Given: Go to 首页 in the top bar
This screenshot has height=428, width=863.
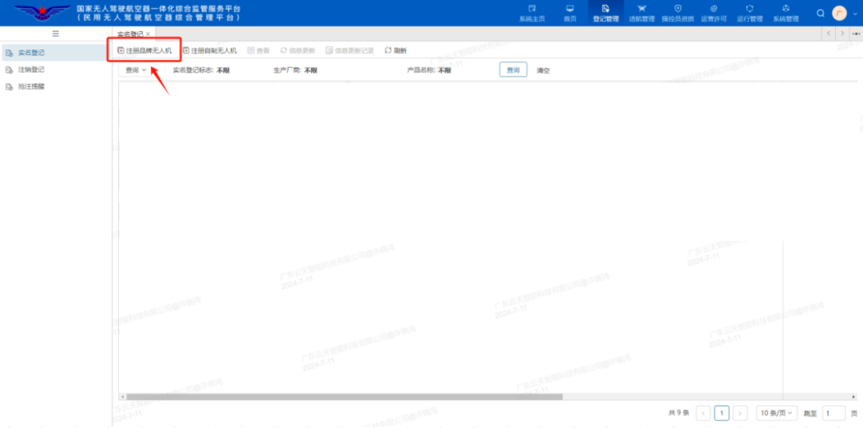Looking at the screenshot, I should coord(569,13).
